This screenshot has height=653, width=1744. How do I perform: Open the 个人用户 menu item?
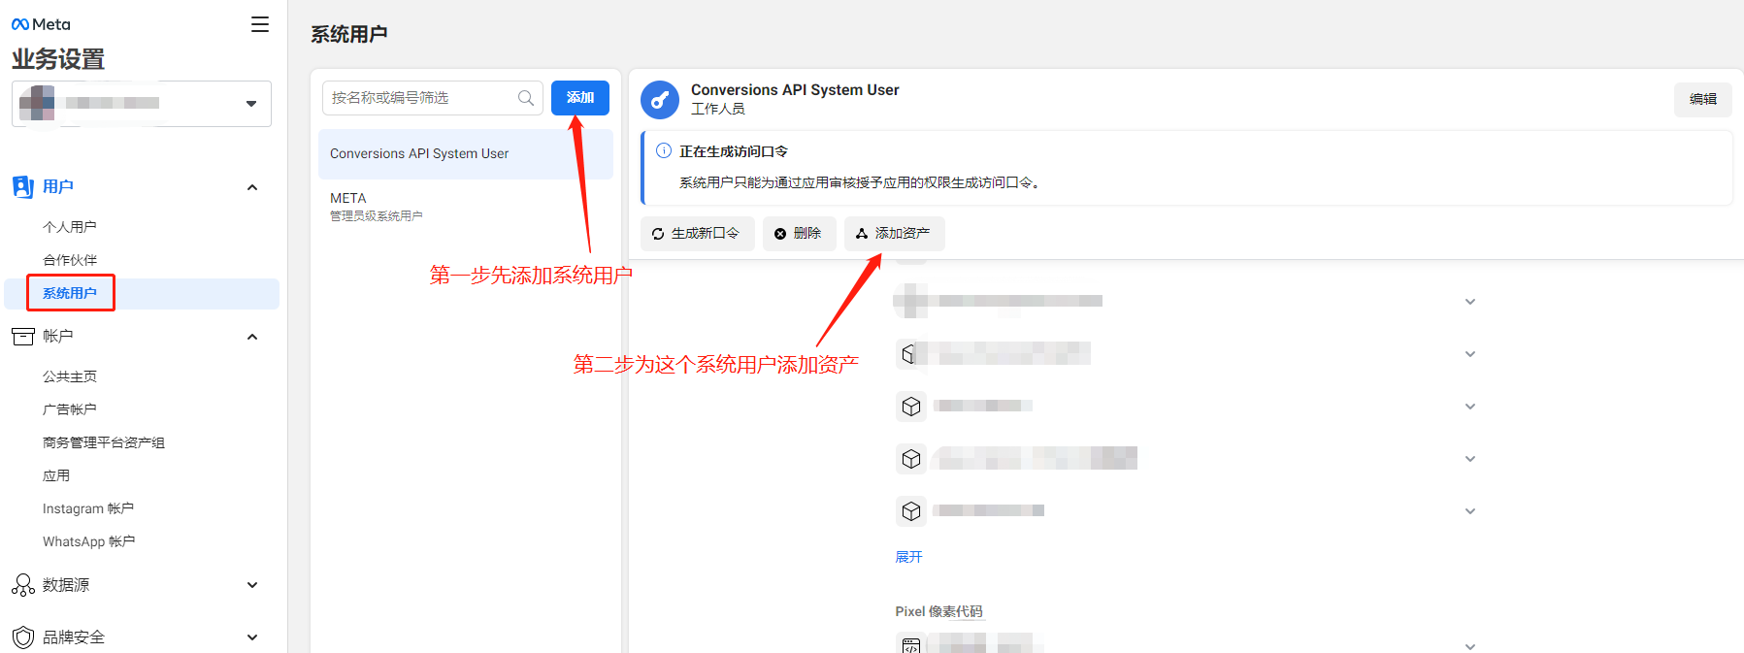point(70,227)
